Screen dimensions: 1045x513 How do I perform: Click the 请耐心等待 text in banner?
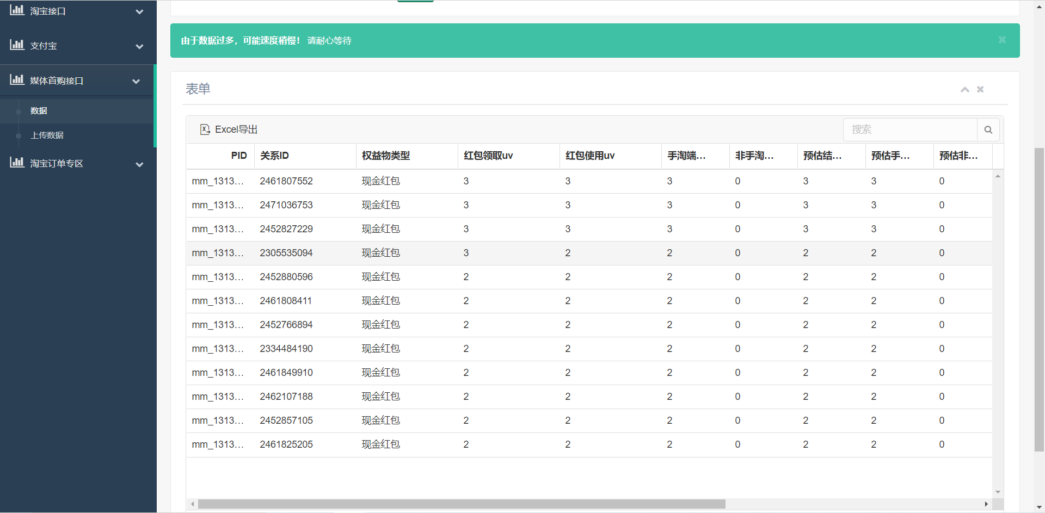tap(329, 41)
